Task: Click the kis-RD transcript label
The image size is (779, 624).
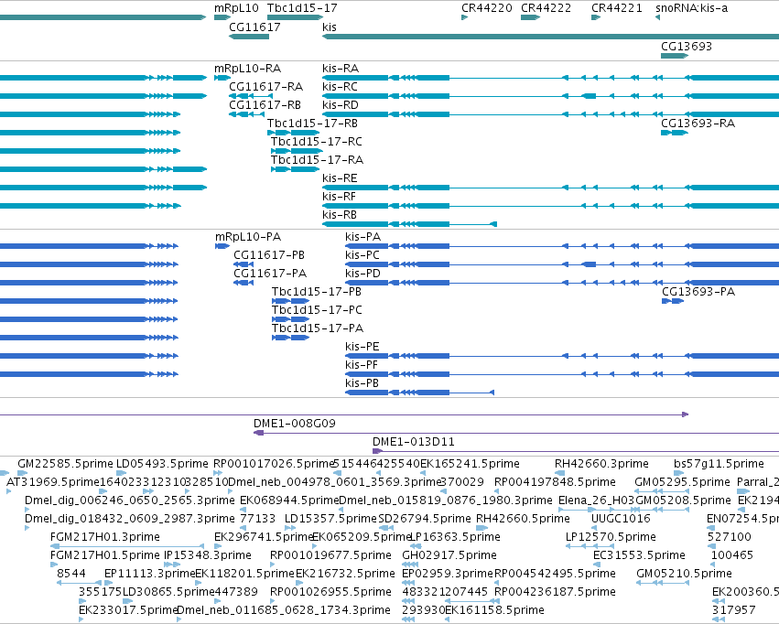Action: 341,104
